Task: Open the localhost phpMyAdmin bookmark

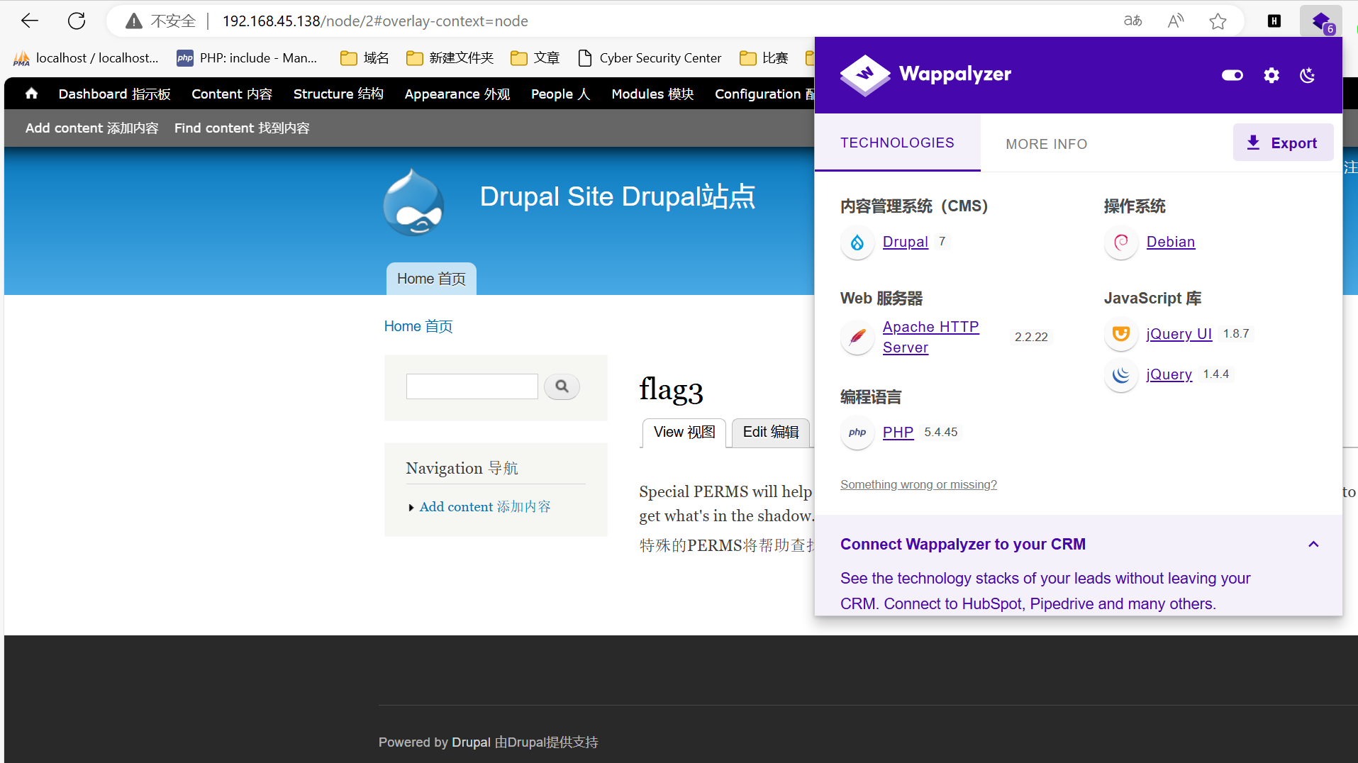Action: pos(86,58)
